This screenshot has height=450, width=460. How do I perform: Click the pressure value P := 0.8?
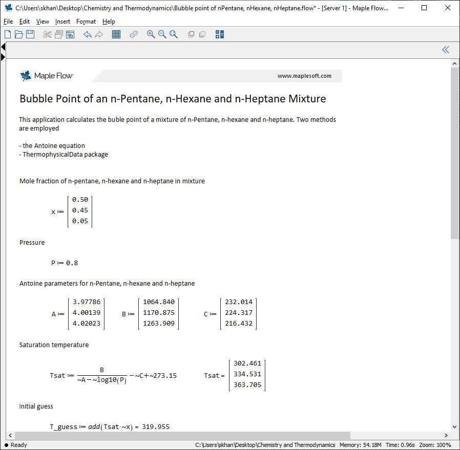65,263
